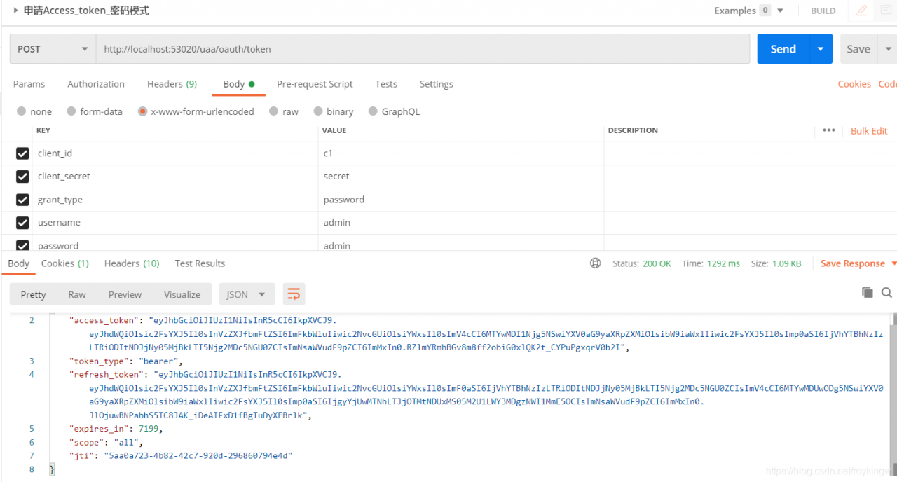Expand the request name disclosure triangle
This screenshot has width=897, height=482.
(15, 11)
